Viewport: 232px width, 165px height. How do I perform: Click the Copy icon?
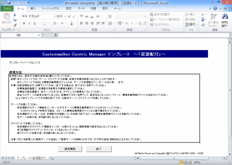pos(15,20)
